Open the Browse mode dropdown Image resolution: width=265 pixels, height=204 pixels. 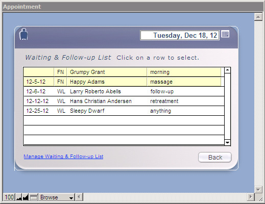coord(57,197)
